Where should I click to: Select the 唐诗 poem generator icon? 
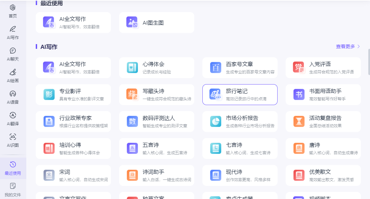click(x=298, y=148)
